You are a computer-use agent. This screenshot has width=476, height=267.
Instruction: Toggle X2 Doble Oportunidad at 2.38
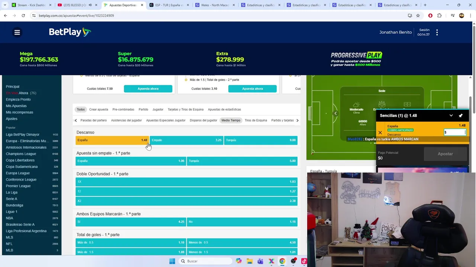pyautogui.click(x=186, y=201)
